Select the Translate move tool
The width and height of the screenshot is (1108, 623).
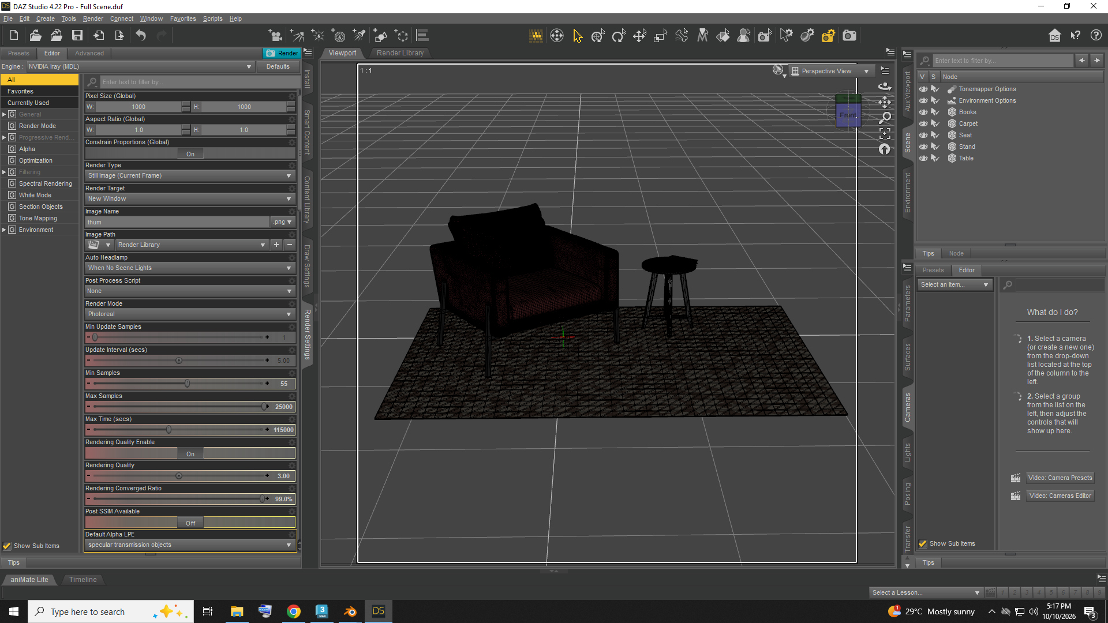click(x=639, y=36)
